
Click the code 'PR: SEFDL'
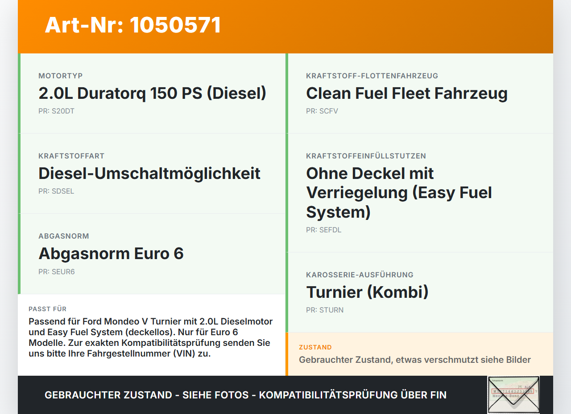(x=324, y=230)
